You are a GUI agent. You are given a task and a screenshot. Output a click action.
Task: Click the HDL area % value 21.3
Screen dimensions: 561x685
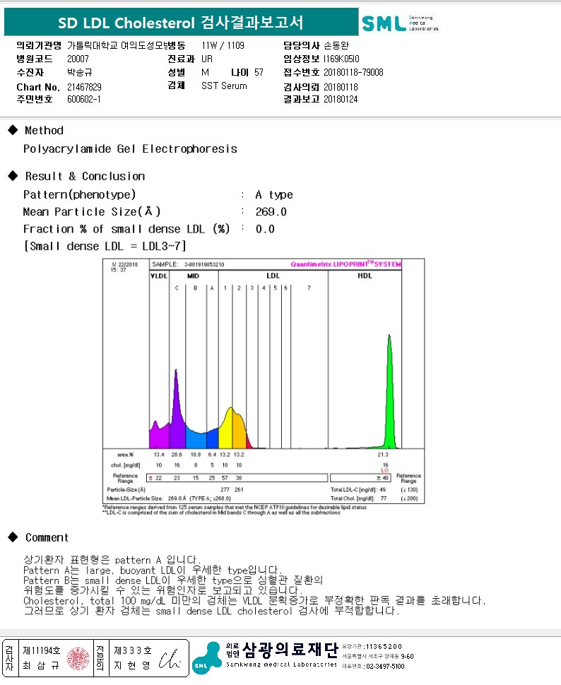(x=383, y=455)
